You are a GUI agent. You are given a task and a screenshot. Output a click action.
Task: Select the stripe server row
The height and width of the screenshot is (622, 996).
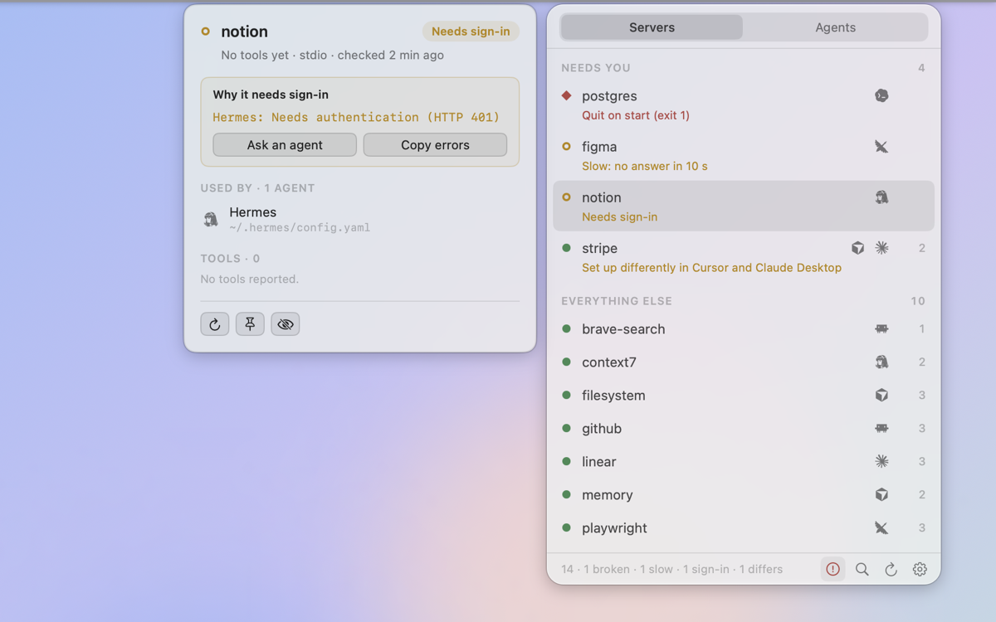click(744, 257)
